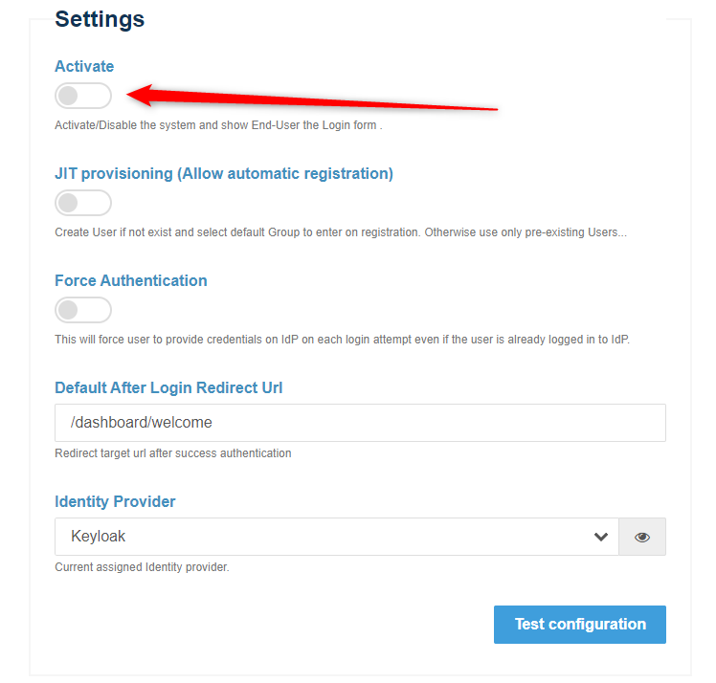Click the chevron arrow of Identity Provider dropdown
The height and width of the screenshot is (683, 716).
point(601,538)
